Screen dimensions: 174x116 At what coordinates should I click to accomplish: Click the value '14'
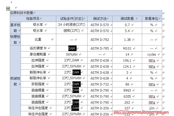point(127,55)
